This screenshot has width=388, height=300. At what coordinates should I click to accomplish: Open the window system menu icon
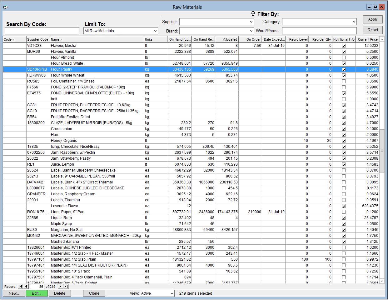[5, 7]
